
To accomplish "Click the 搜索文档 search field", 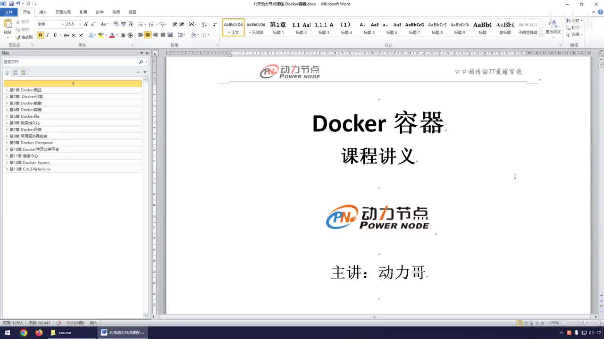I will coord(70,62).
